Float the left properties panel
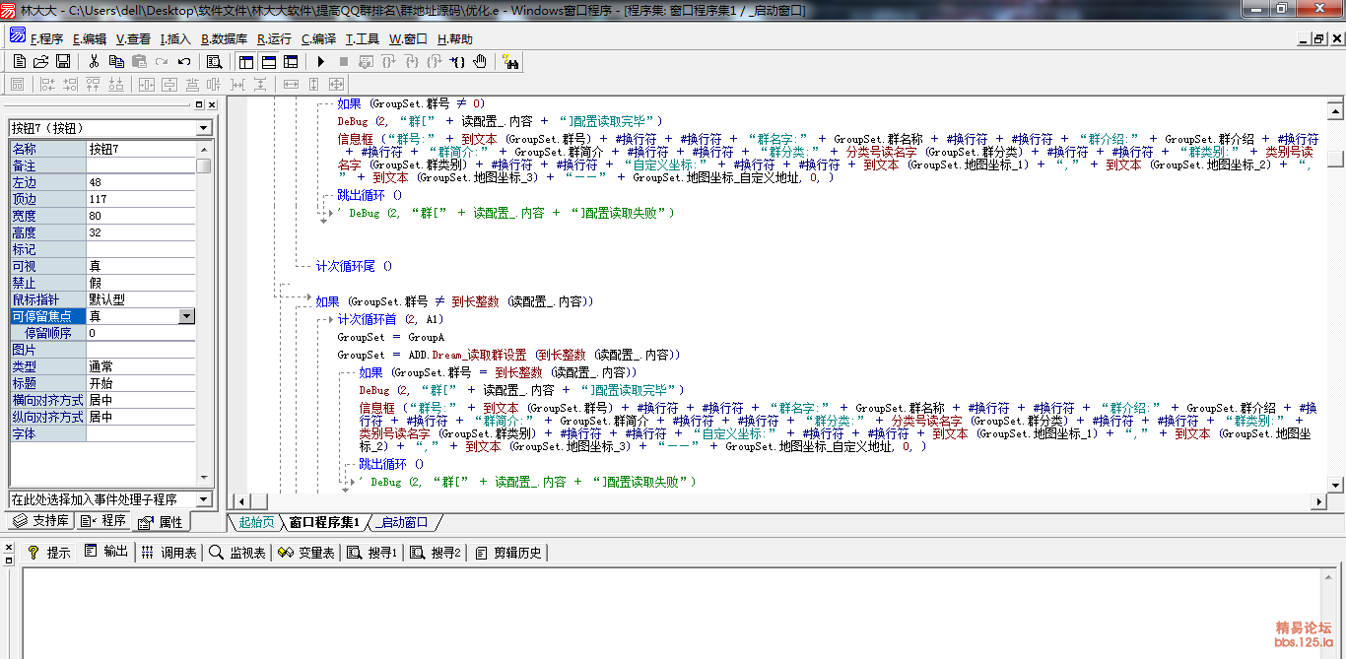1346x659 pixels. point(198,104)
